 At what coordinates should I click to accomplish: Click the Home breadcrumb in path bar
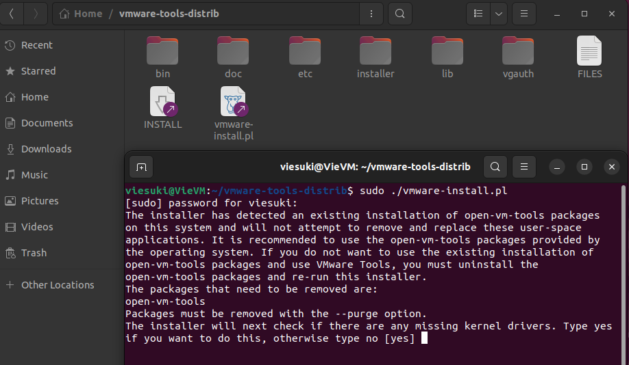[81, 14]
